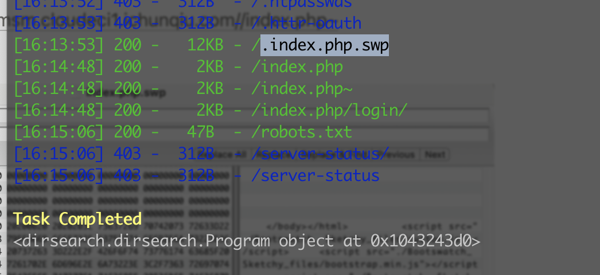Click the 403 status on the .http-oauth line

pyautogui.click(x=127, y=23)
